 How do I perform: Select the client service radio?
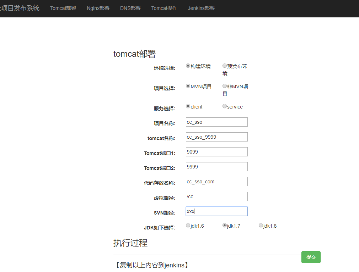(188, 106)
